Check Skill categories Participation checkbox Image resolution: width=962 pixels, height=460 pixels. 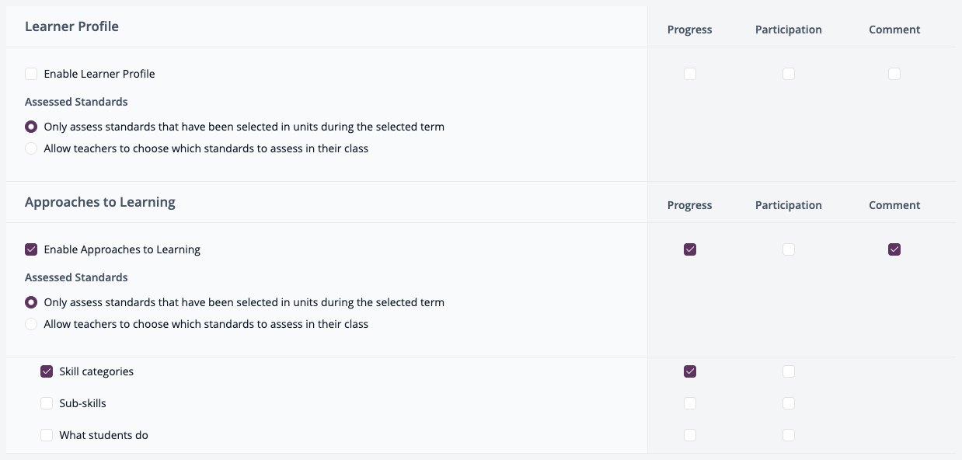(x=789, y=371)
